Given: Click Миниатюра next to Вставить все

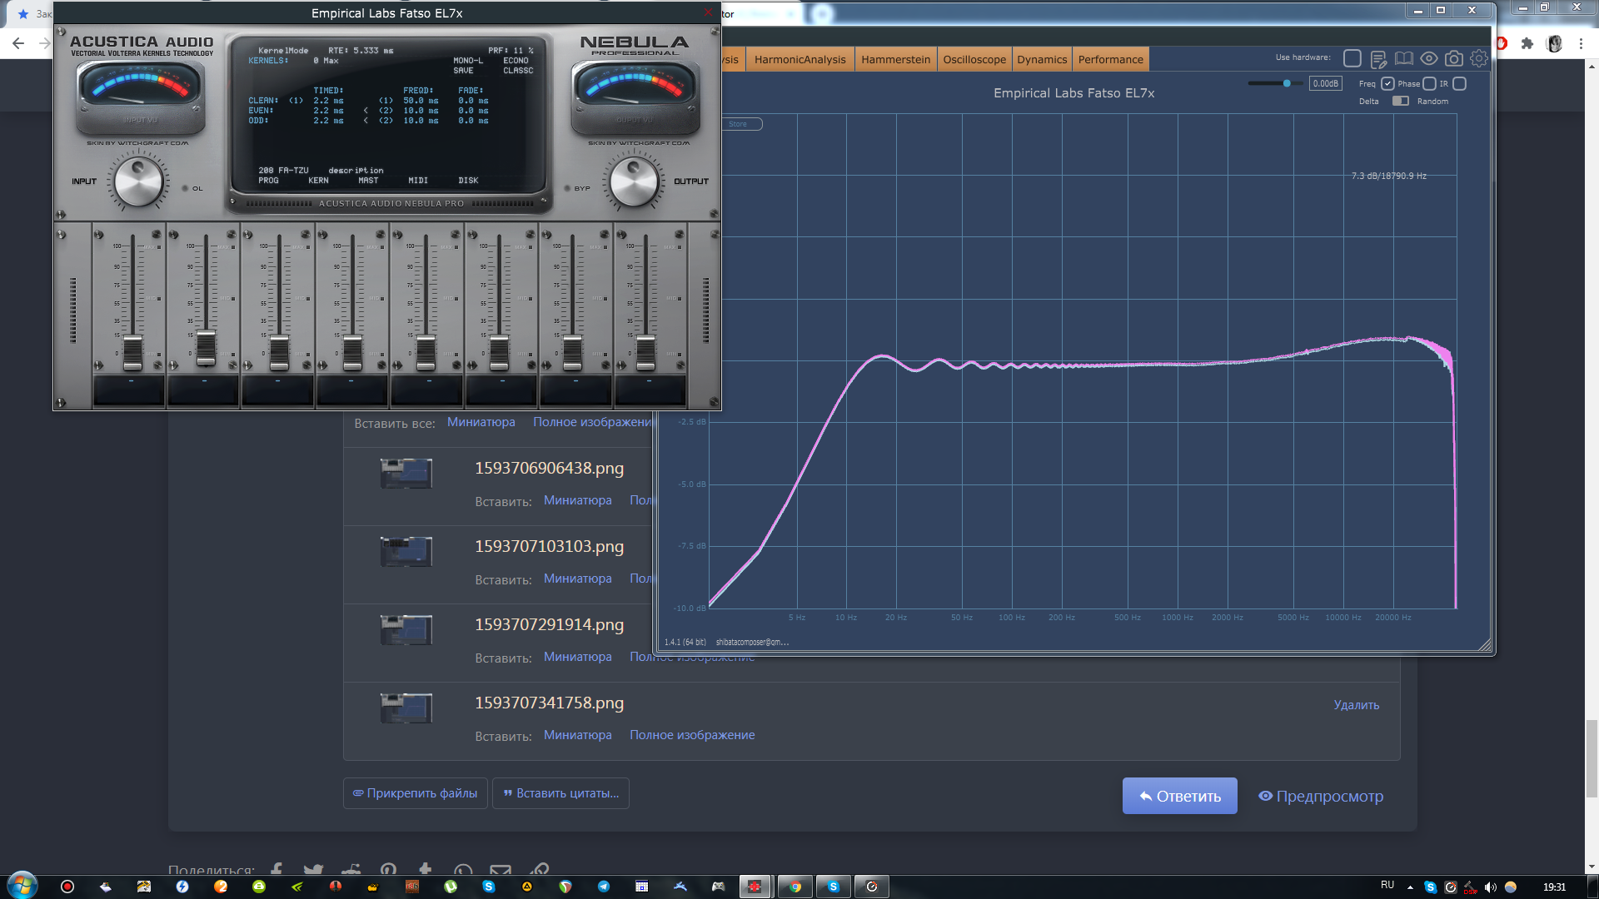Looking at the screenshot, I should 481,422.
